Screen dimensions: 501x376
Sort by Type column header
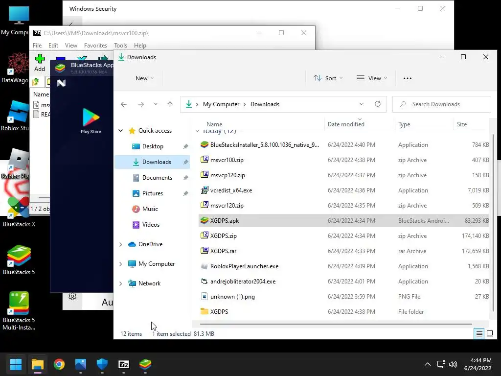click(424, 124)
